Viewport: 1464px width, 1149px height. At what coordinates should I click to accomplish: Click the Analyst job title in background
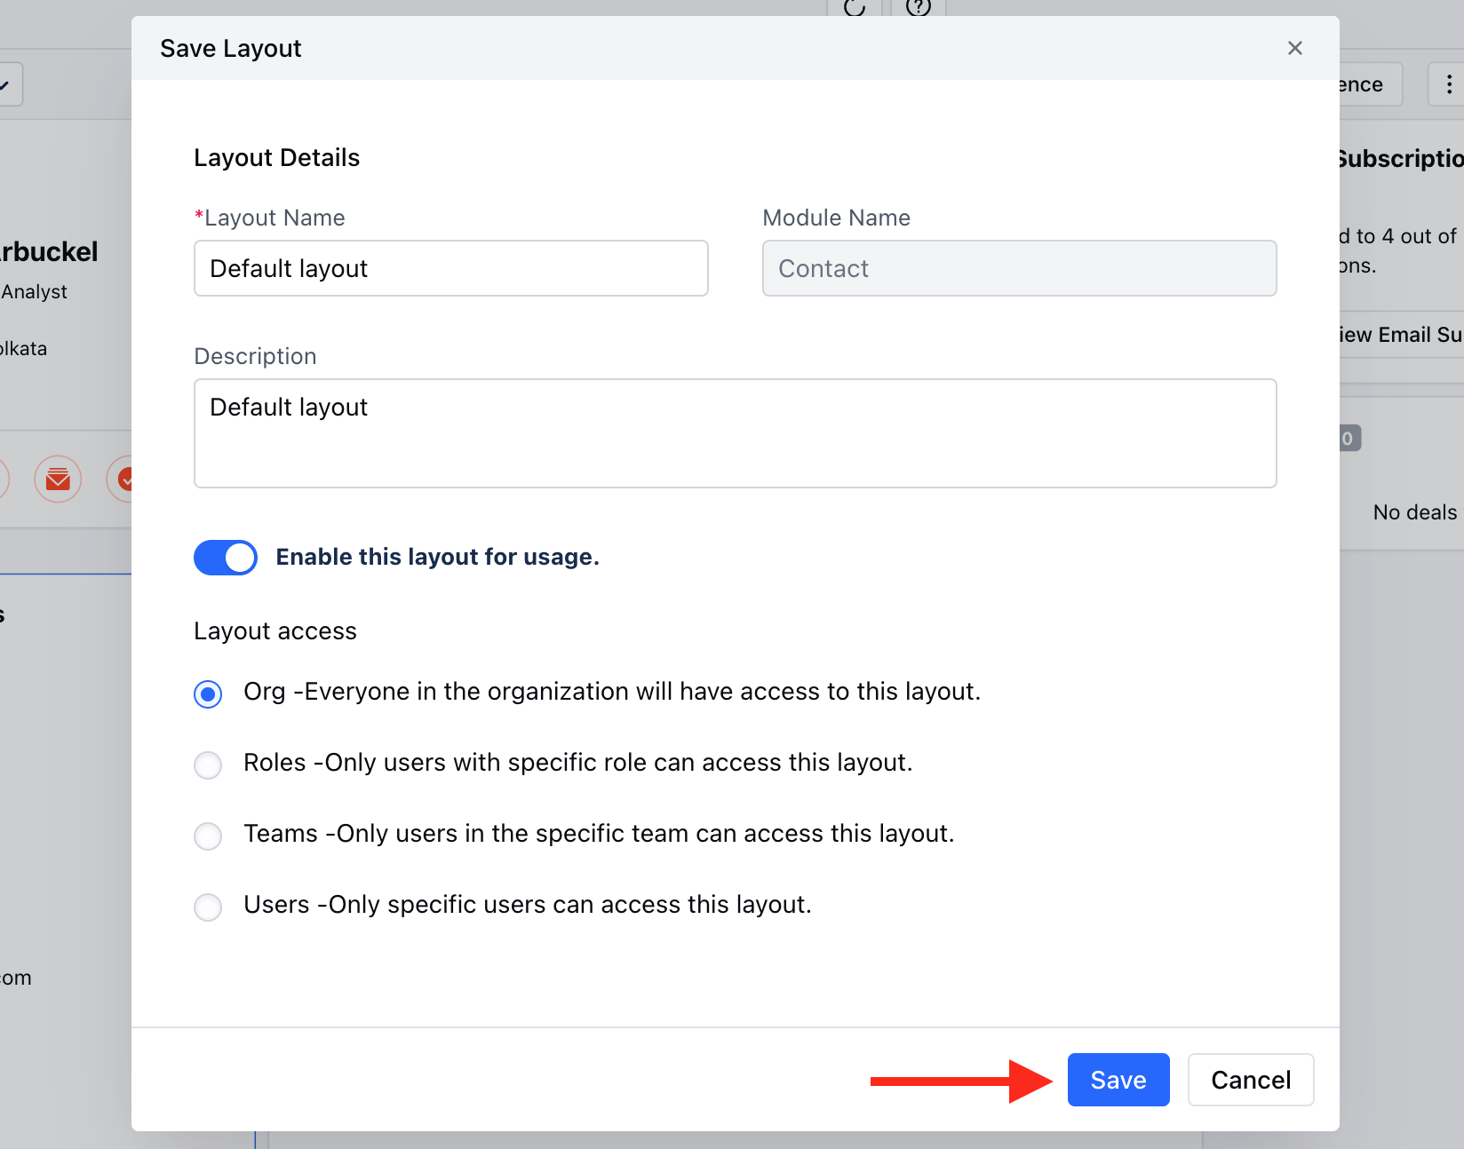tap(34, 291)
